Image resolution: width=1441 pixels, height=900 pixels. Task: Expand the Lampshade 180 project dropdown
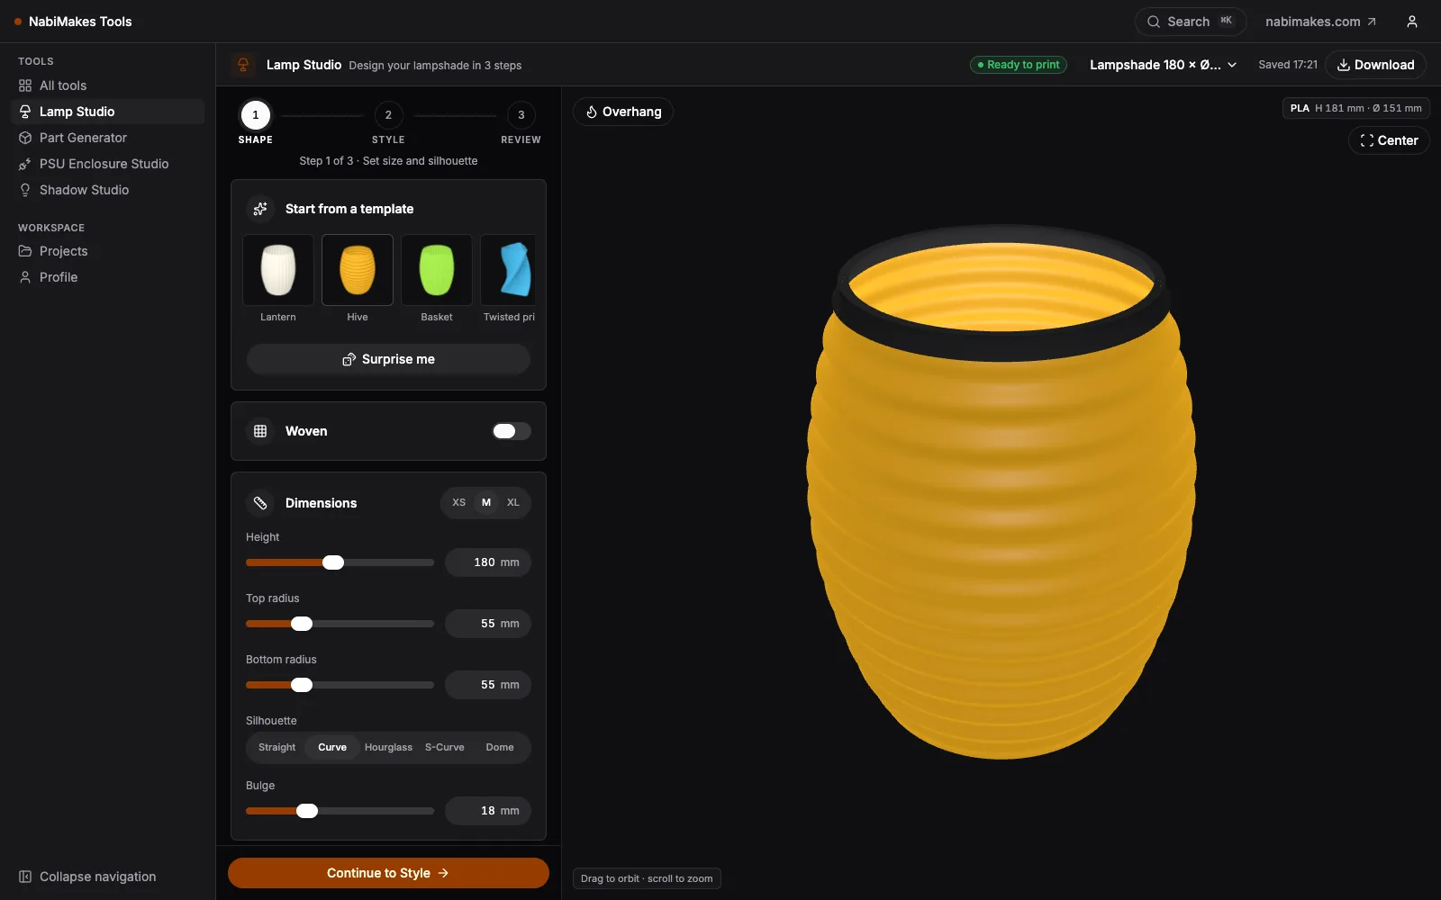[1163, 65]
